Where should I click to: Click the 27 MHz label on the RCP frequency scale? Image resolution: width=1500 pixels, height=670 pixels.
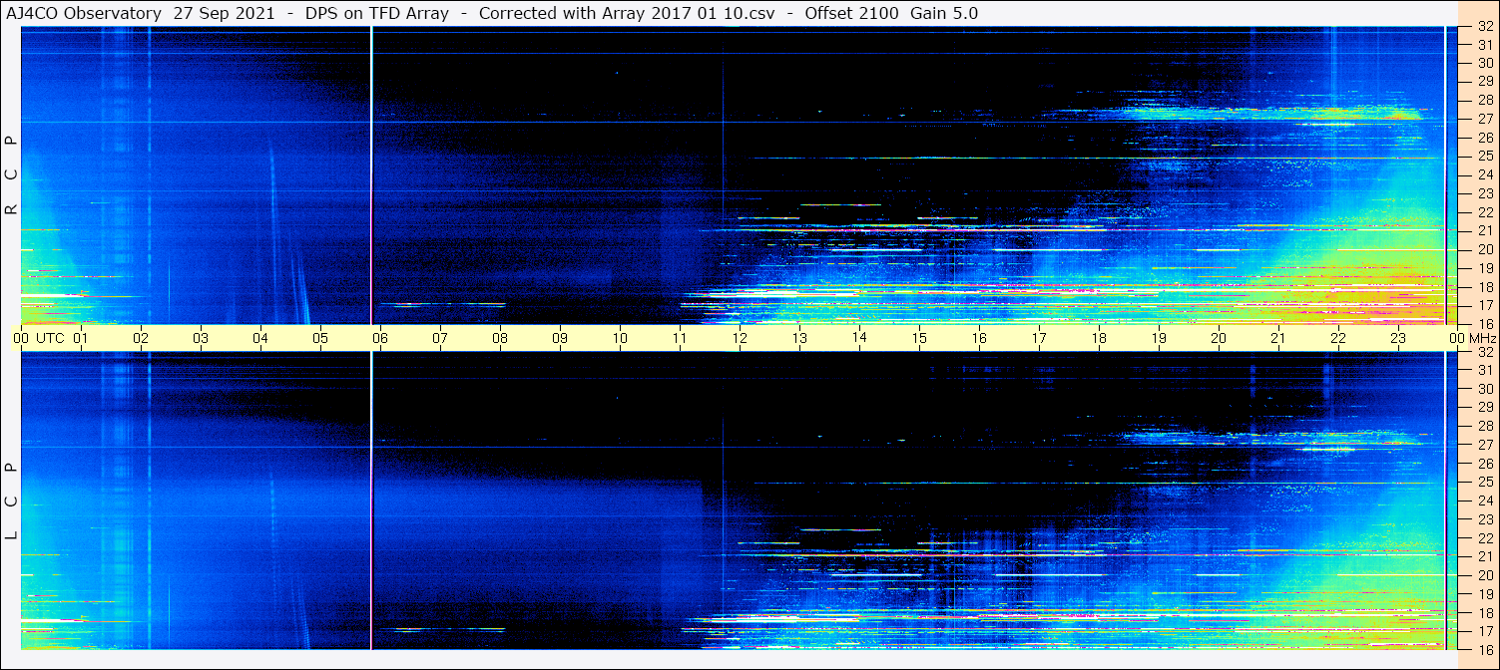pos(1485,119)
